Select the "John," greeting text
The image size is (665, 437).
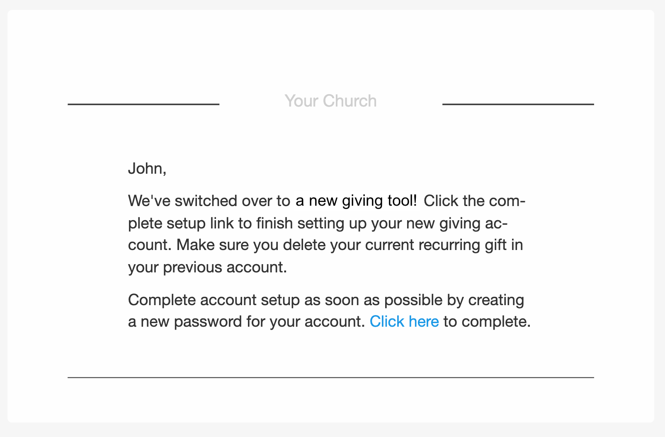coord(147,169)
